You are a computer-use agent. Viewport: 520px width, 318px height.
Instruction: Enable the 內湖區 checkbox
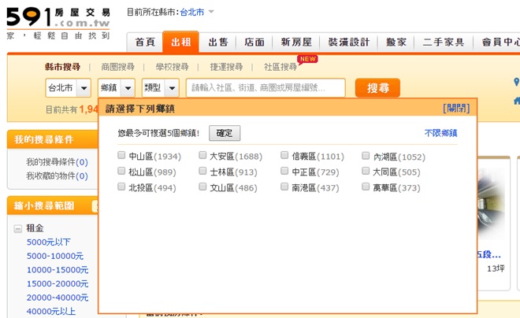click(x=366, y=156)
